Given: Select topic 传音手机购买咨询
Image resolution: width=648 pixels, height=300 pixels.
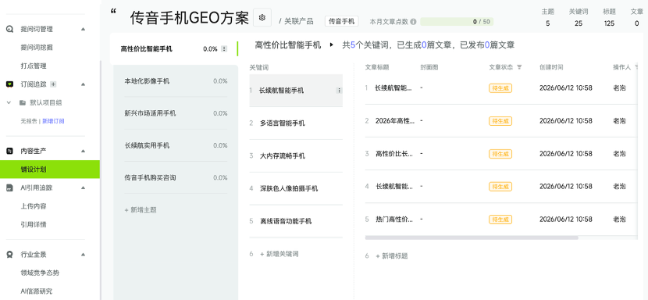Looking at the screenshot, I should click(x=176, y=177).
